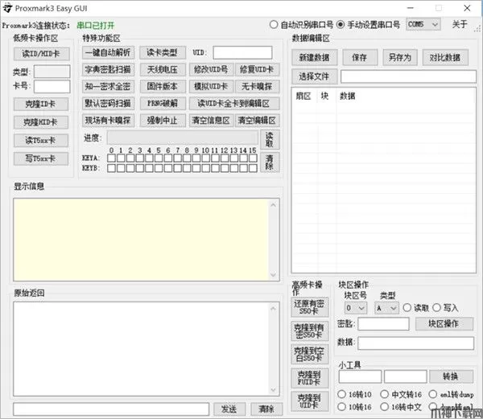Image resolution: width=483 pixels, height=419 pixels.
Task: Click the bottom 清除 button next to 发送
Action: 266,409
